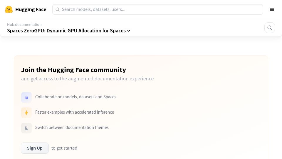Focus the Search models, datasets, users field
The width and height of the screenshot is (282, 159).
tap(157, 9)
